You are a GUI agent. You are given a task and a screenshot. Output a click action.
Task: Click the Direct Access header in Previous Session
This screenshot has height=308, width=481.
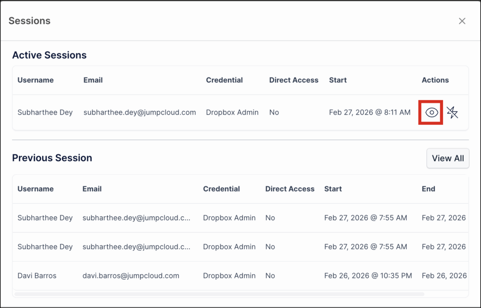[290, 189]
